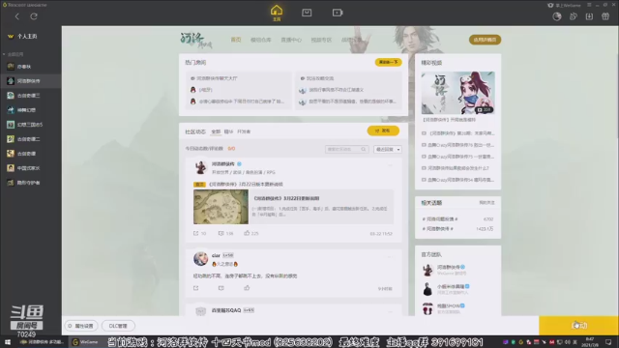Open the first hot room chat card
Screen dimensions: 619x348
[239, 90]
